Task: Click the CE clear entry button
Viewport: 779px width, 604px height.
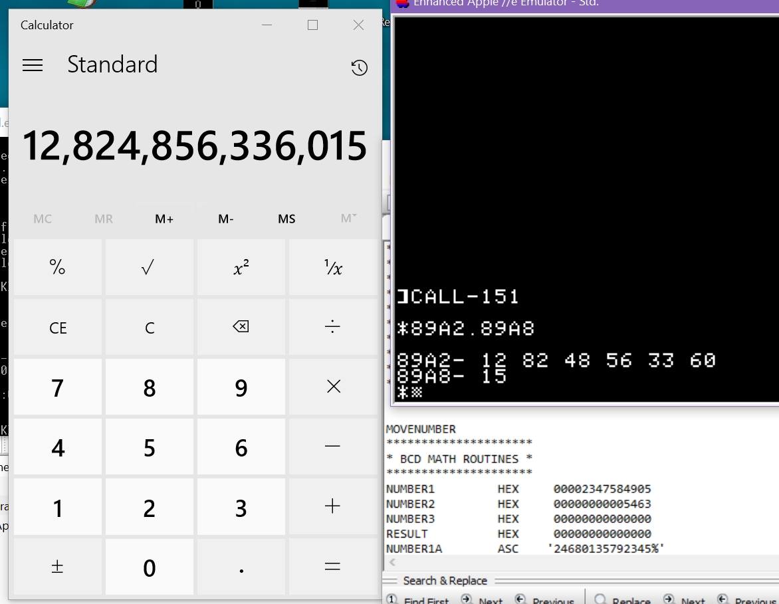Action: pyautogui.click(x=58, y=327)
